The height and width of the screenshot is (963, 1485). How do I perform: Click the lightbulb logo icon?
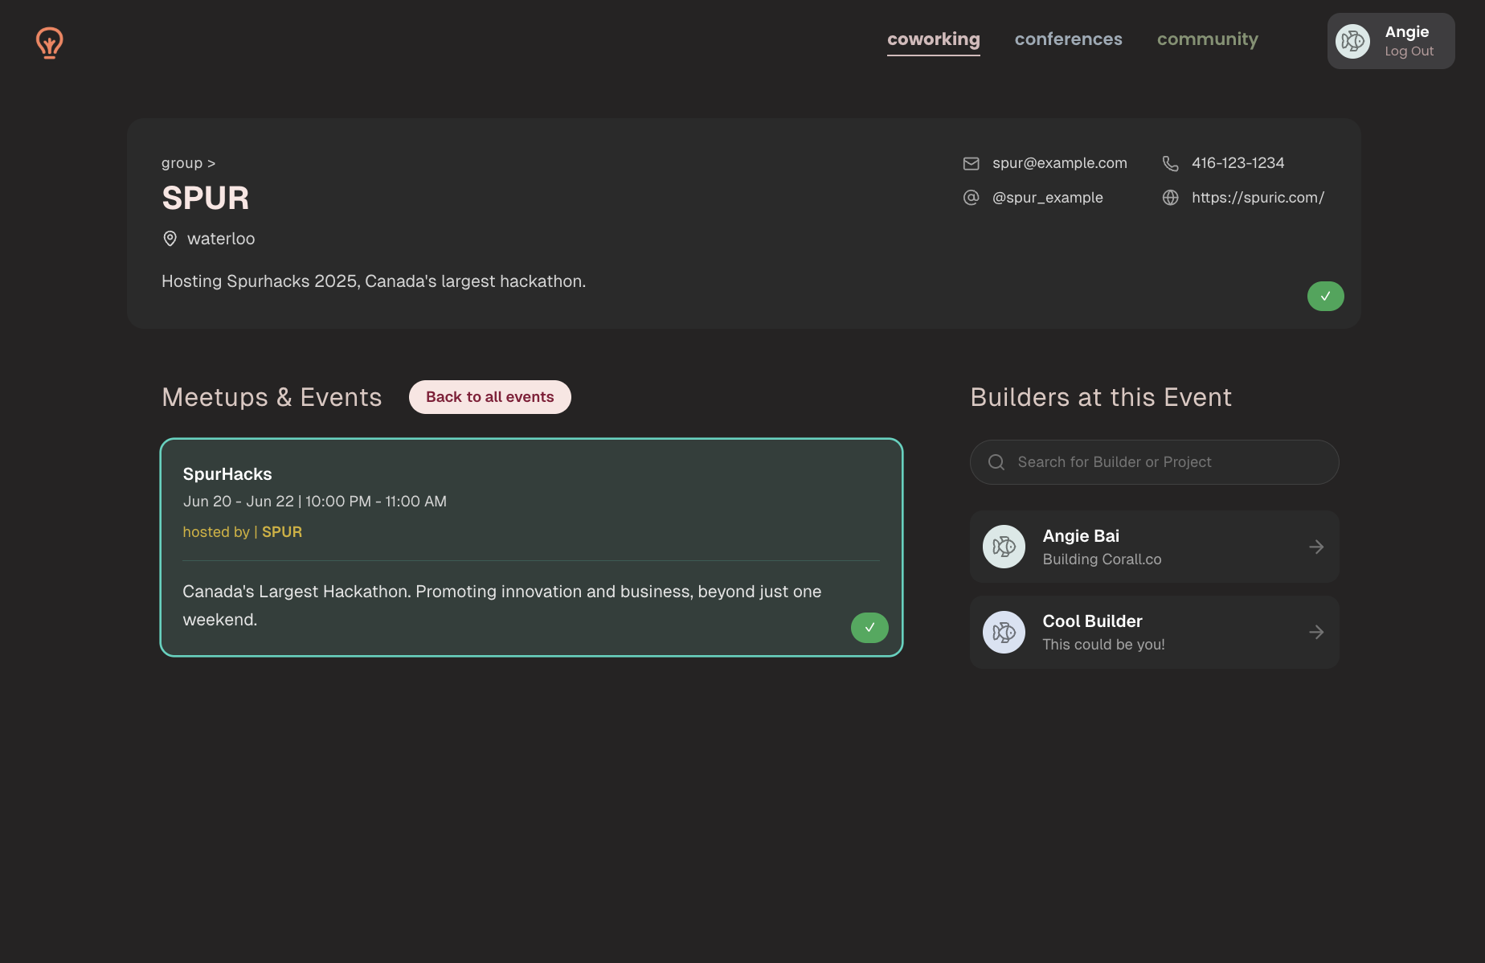tap(49, 43)
